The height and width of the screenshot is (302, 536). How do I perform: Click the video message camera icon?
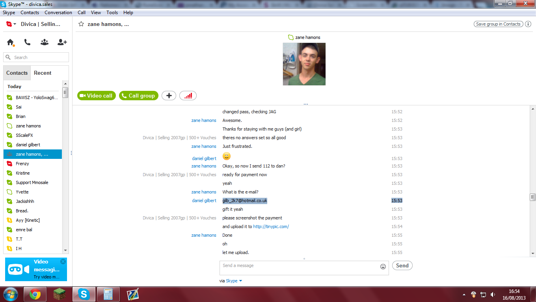pos(19,270)
